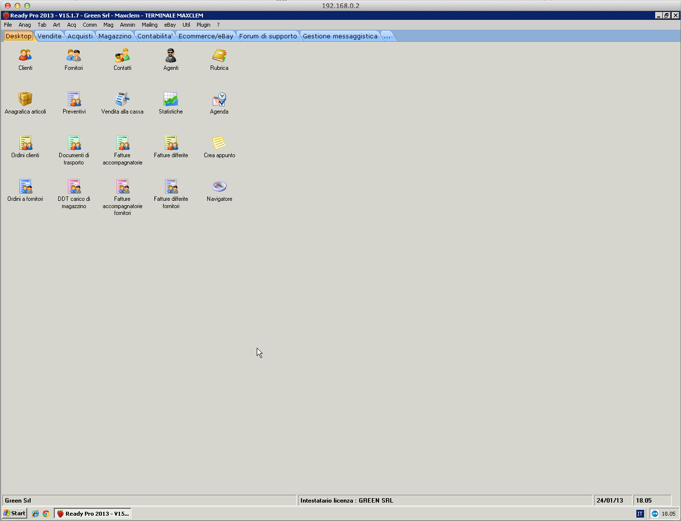The height and width of the screenshot is (521, 681).
Task: Switch to the Magazzino tab
Action: tap(115, 36)
